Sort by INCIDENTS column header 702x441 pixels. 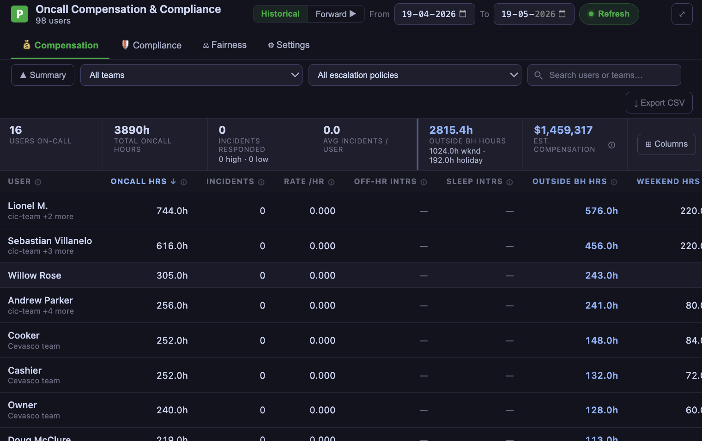(x=230, y=182)
